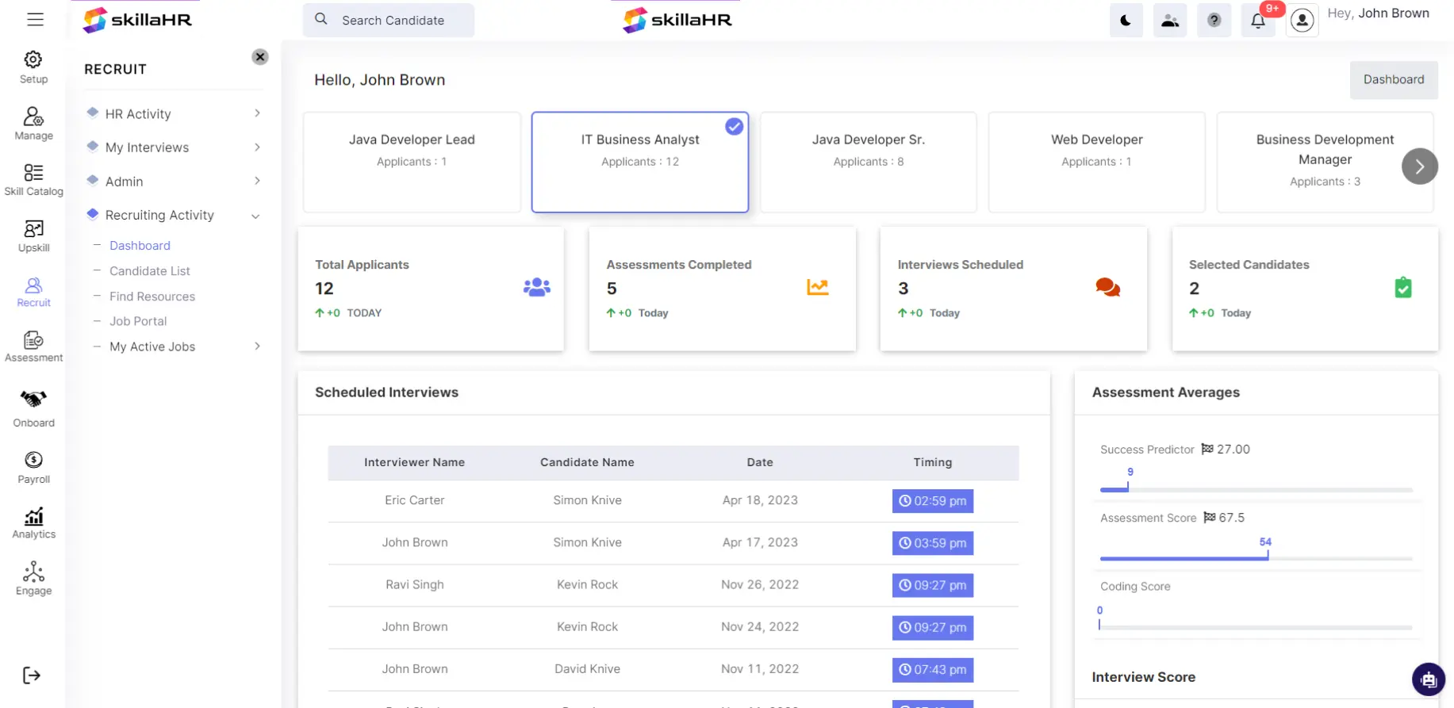Toggle dark mode moon icon
Screen dimensions: 1454x708
tap(1126, 21)
